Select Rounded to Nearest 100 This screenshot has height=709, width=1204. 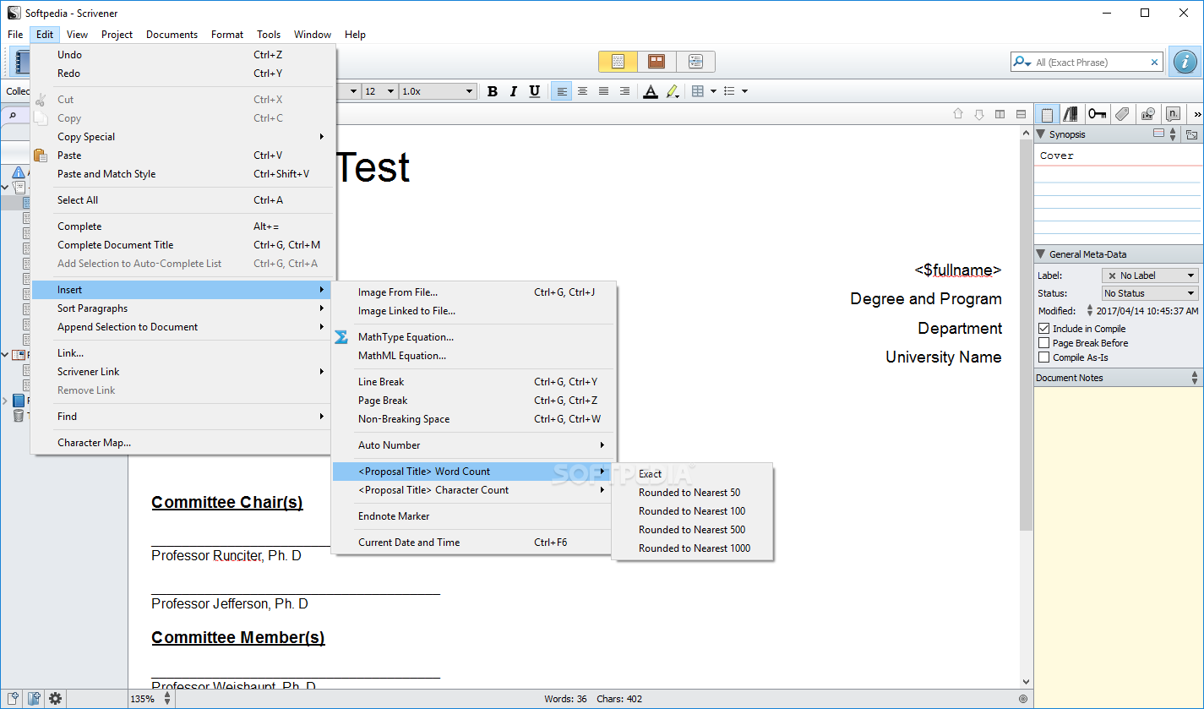[692, 511]
